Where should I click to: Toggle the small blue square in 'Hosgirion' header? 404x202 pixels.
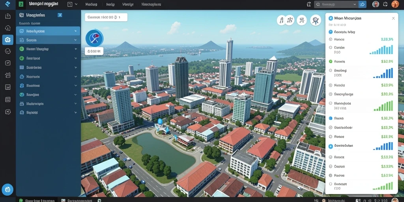(x=60, y=15)
